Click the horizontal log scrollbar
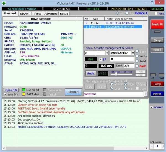166x152 pixels. coord(60,148)
